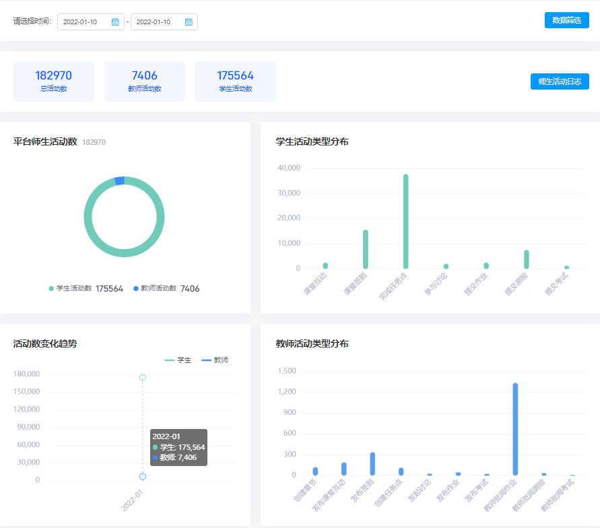Click the teacher data point on trend line

142,476
